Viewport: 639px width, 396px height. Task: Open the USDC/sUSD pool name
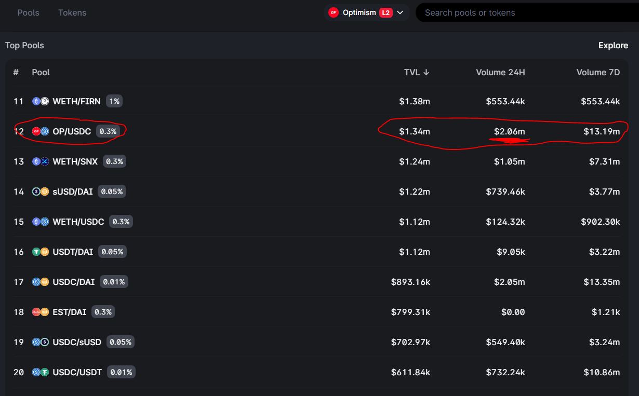(77, 342)
